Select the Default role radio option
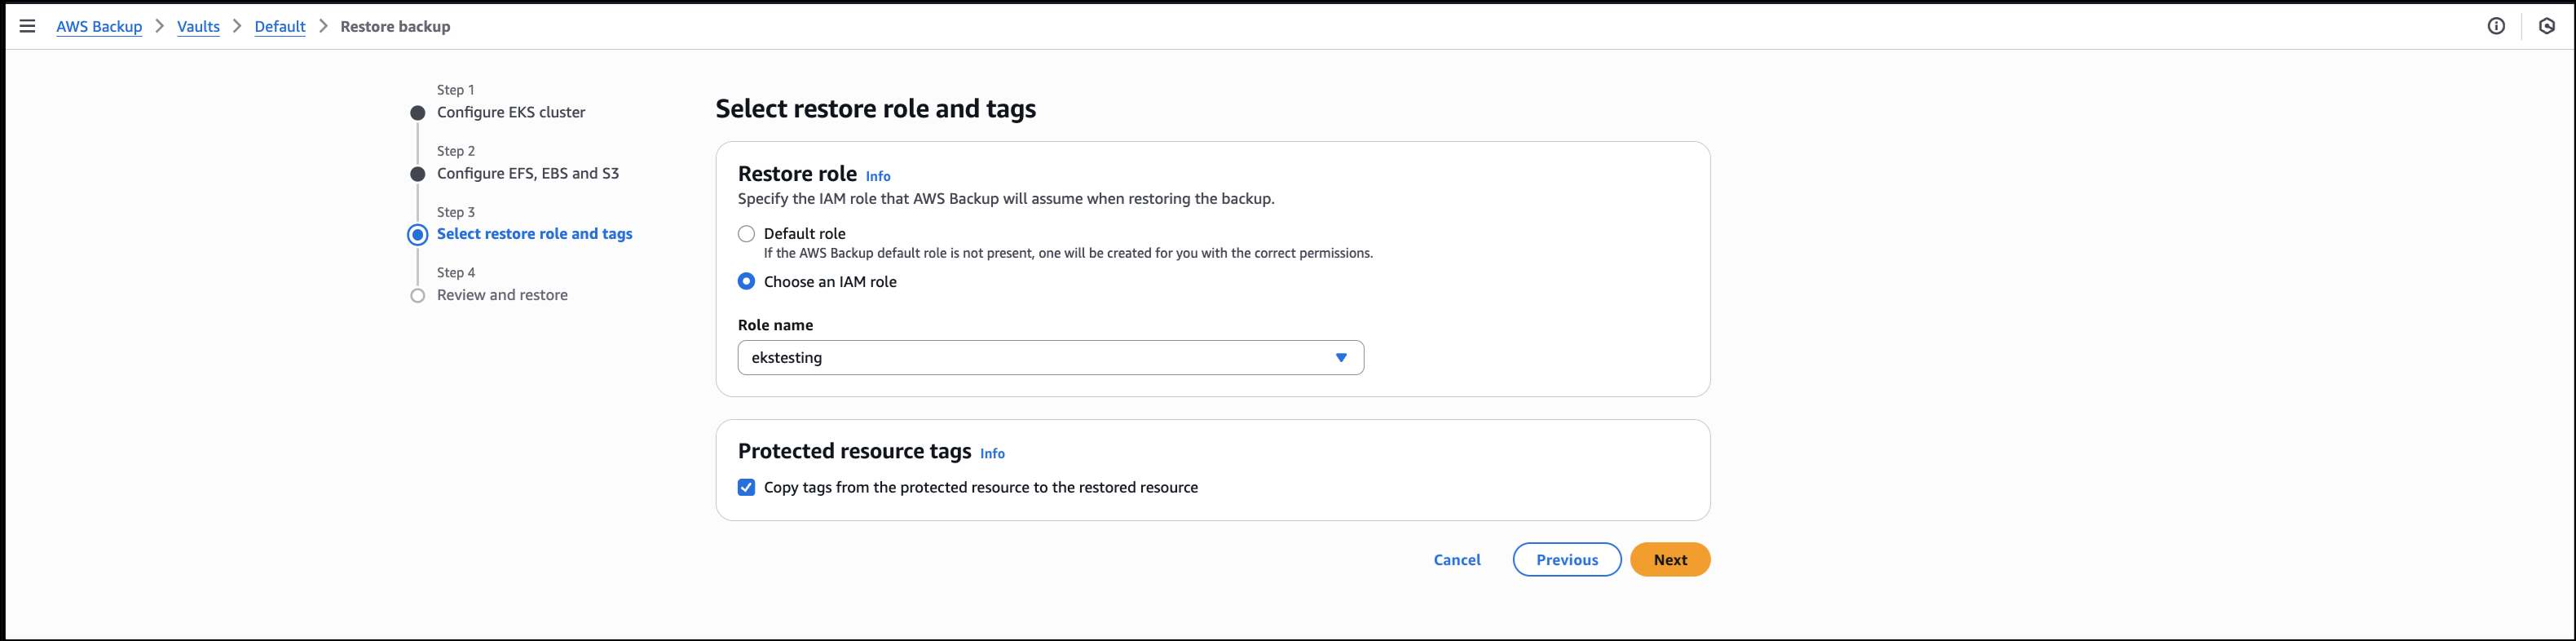The image size is (2576, 641). [x=746, y=234]
